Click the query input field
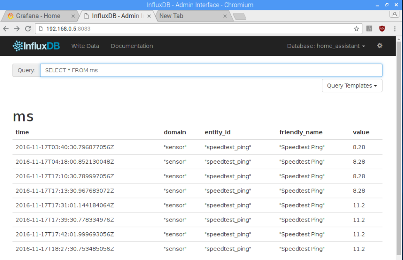Viewport: 403px width, 260px height. (211, 70)
